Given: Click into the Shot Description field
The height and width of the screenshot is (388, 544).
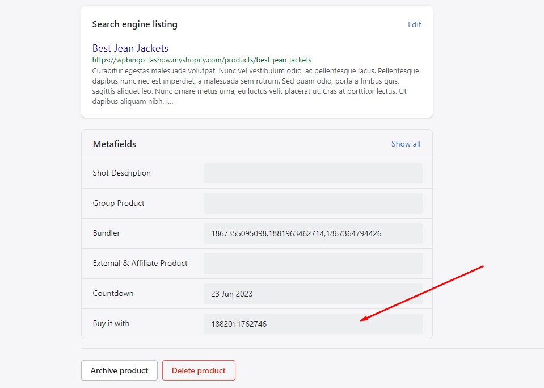Looking at the screenshot, I should coord(313,173).
